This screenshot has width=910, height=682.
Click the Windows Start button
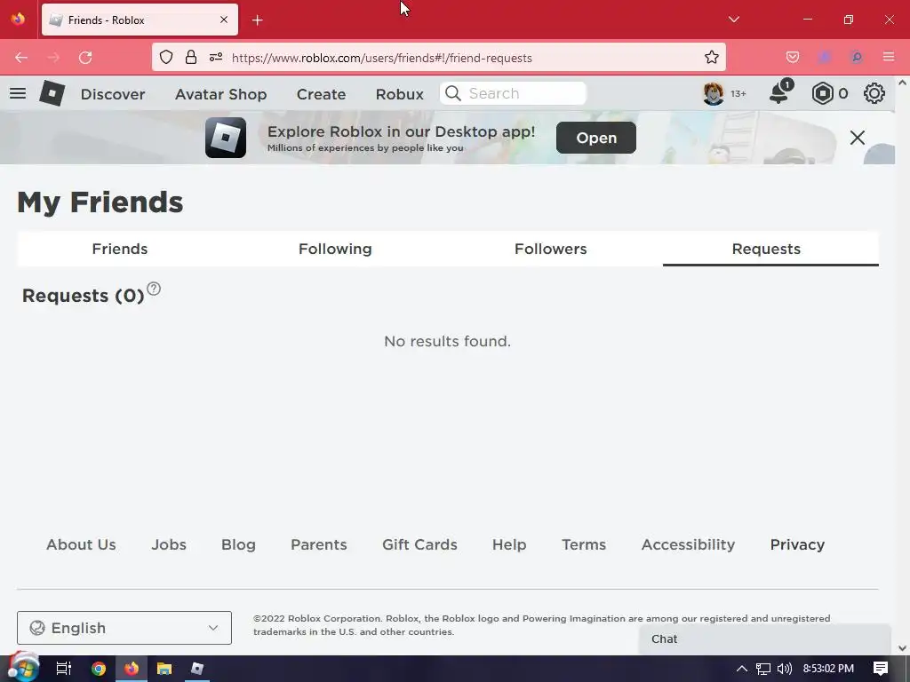point(23,669)
